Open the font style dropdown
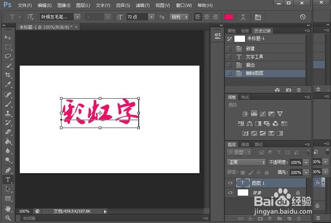 [108, 17]
